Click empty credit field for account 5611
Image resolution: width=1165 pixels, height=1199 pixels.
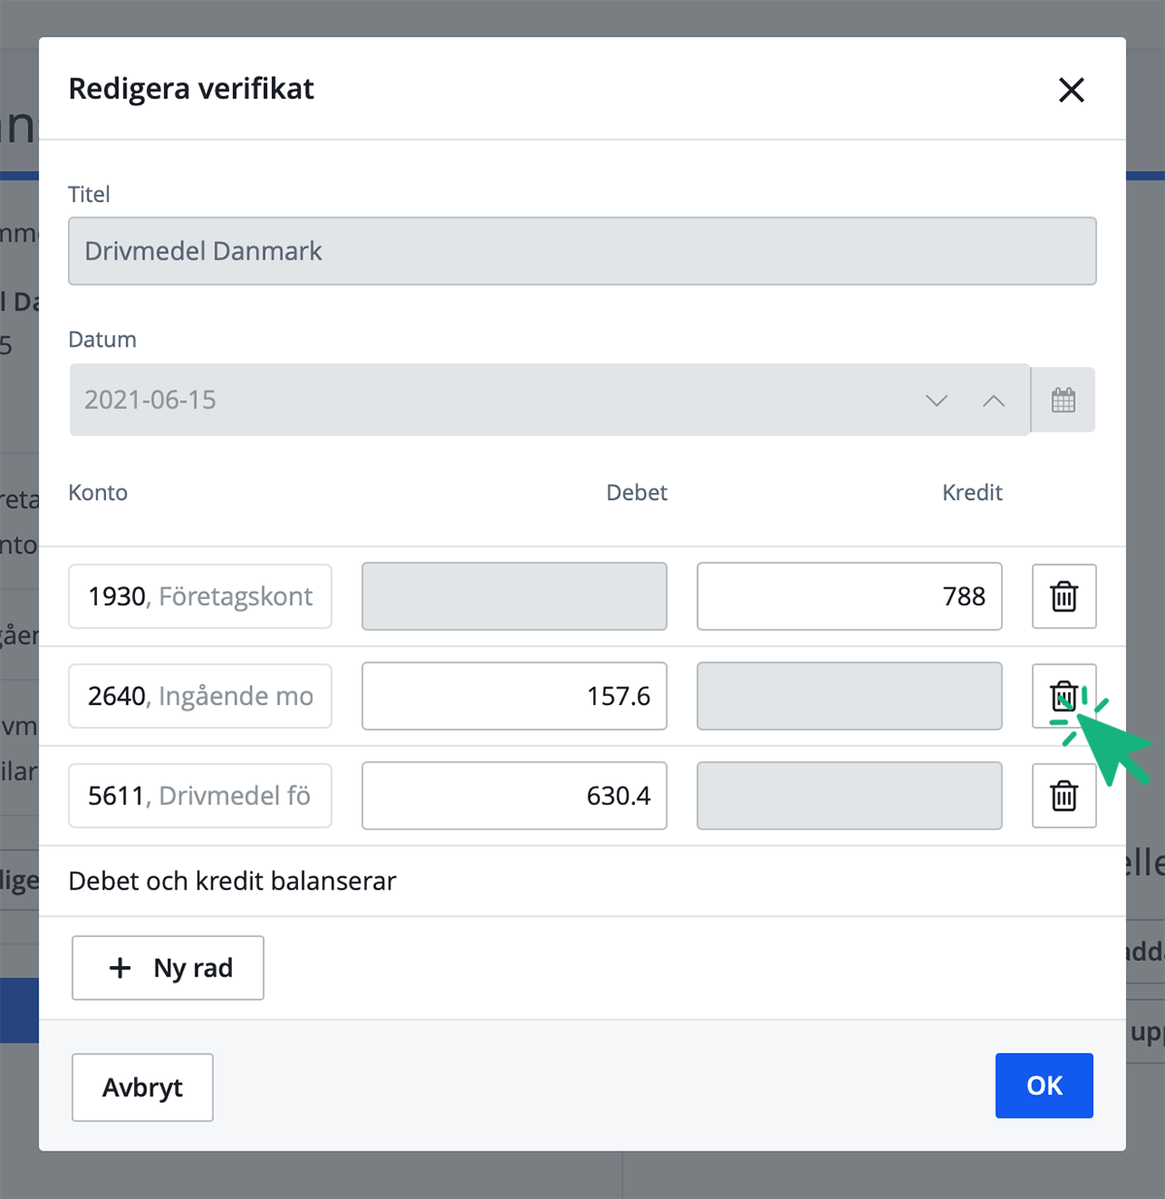[849, 796]
